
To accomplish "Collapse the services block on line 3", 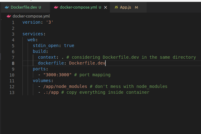I will coord(19,34).
